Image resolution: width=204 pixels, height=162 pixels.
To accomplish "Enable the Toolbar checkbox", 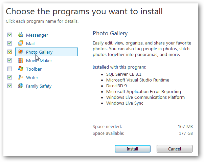I will pyautogui.click(x=10, y=69).
